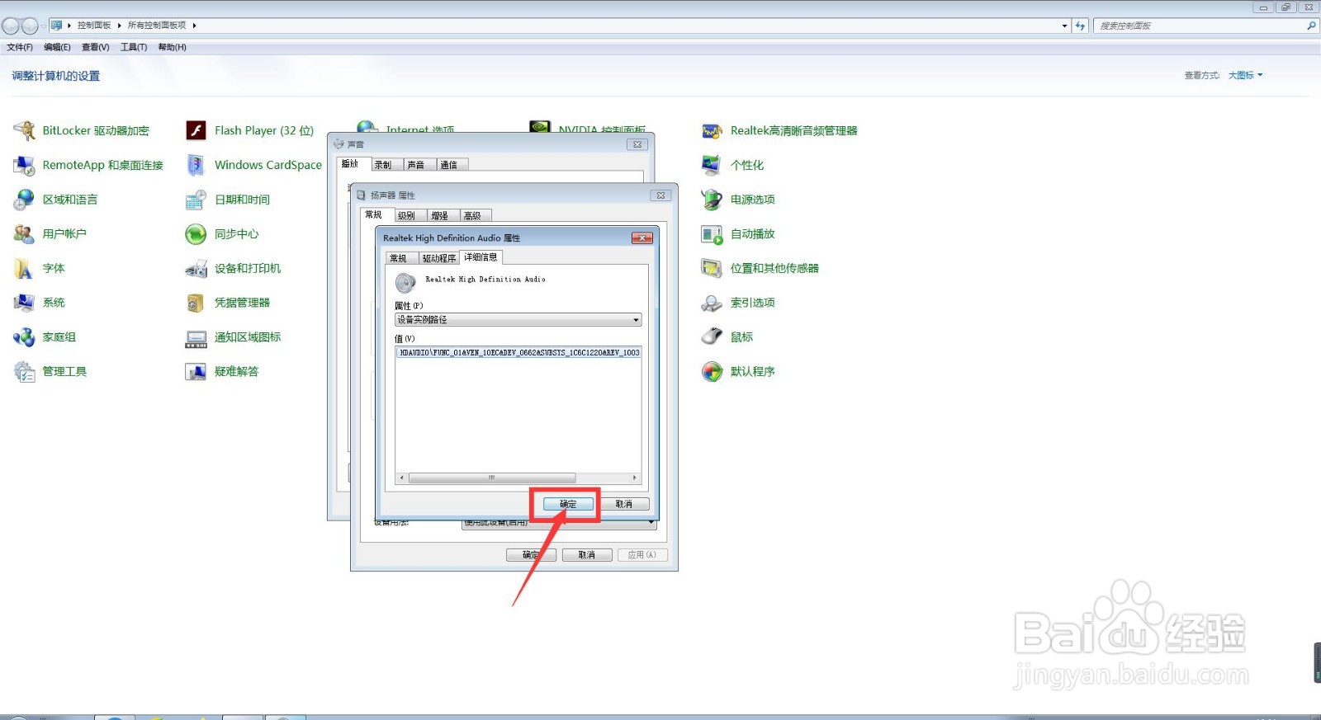Click the refresh button beside address bar
The height and width of the screenshot is (720, 1321).
pos(1080,26)
